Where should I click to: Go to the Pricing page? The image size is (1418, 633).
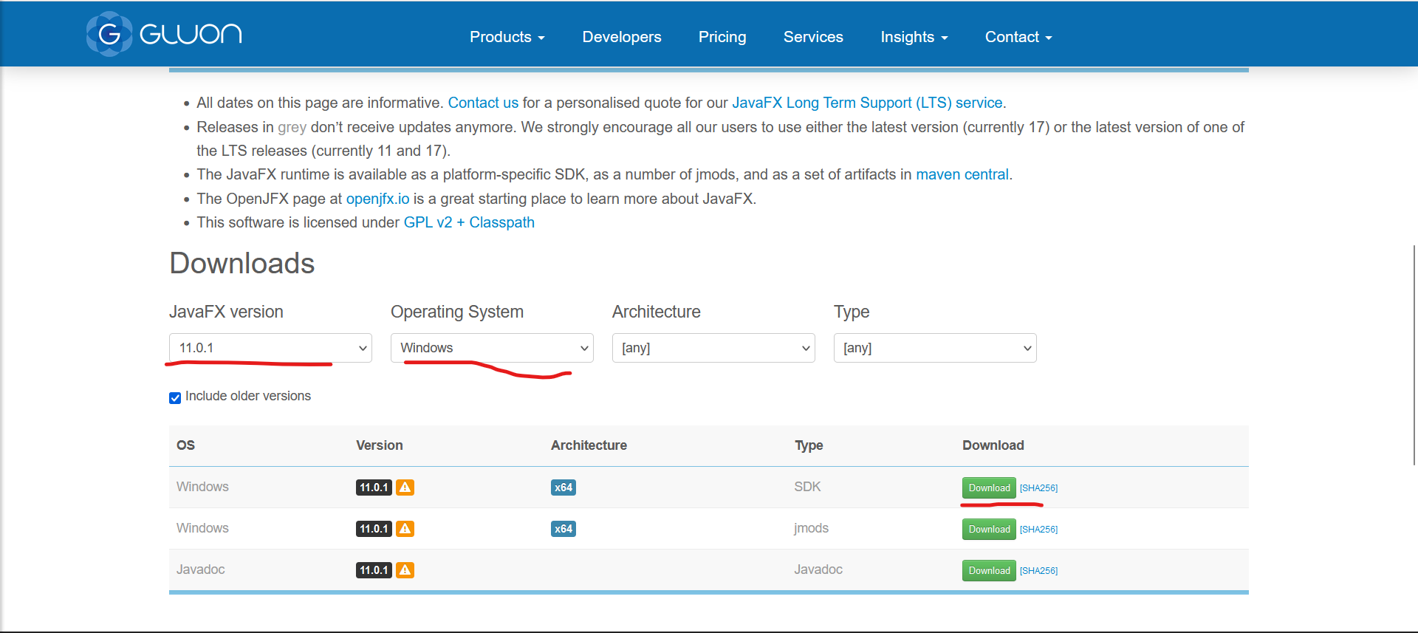[x=722, y=37]
